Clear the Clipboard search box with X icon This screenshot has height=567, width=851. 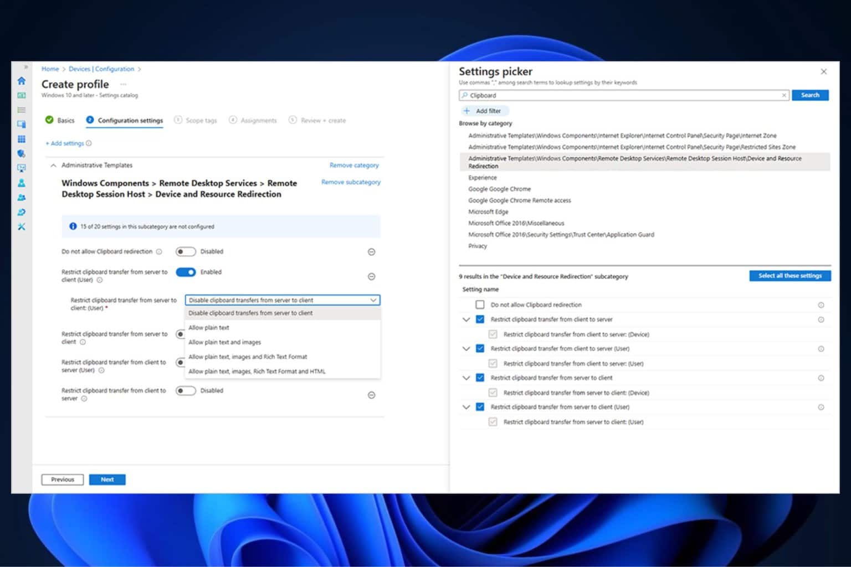783,95
